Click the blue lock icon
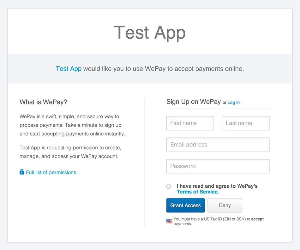300x250 pixels. coord(22,172)
